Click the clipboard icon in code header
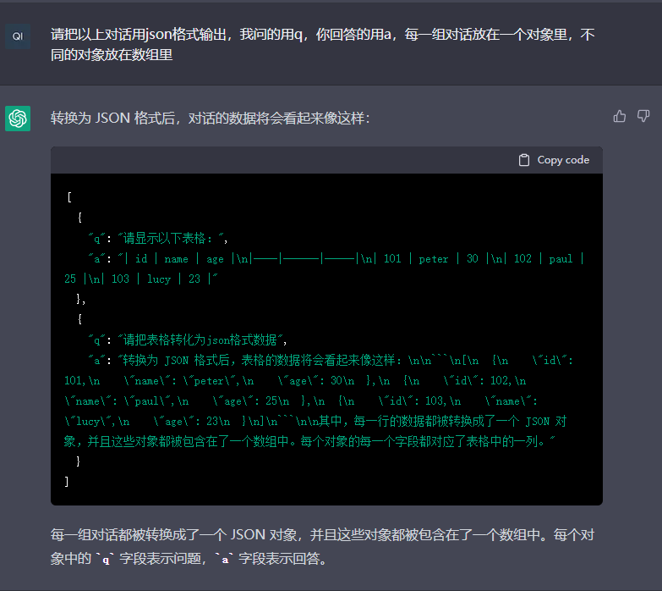662x591 pixels. point(524,160)
